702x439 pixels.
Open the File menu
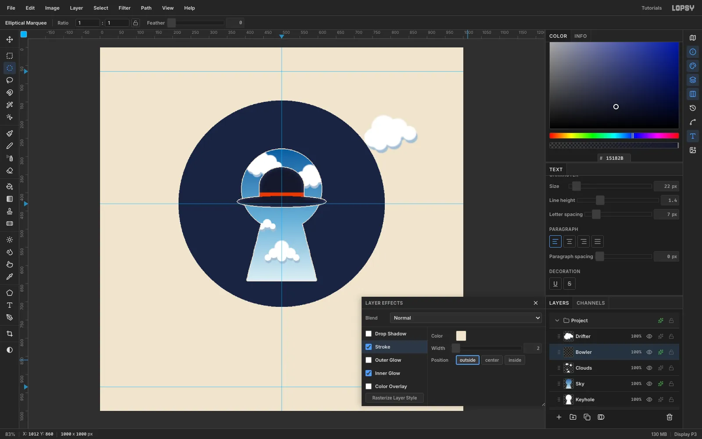(11, 8)
